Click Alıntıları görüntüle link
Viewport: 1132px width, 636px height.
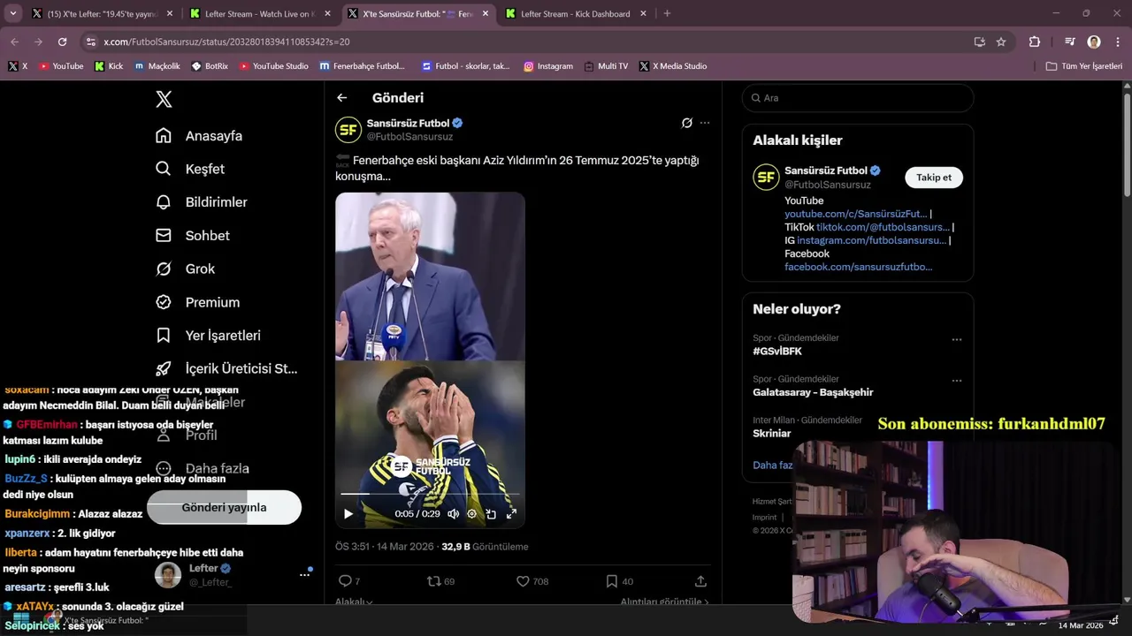coord(664,602)
